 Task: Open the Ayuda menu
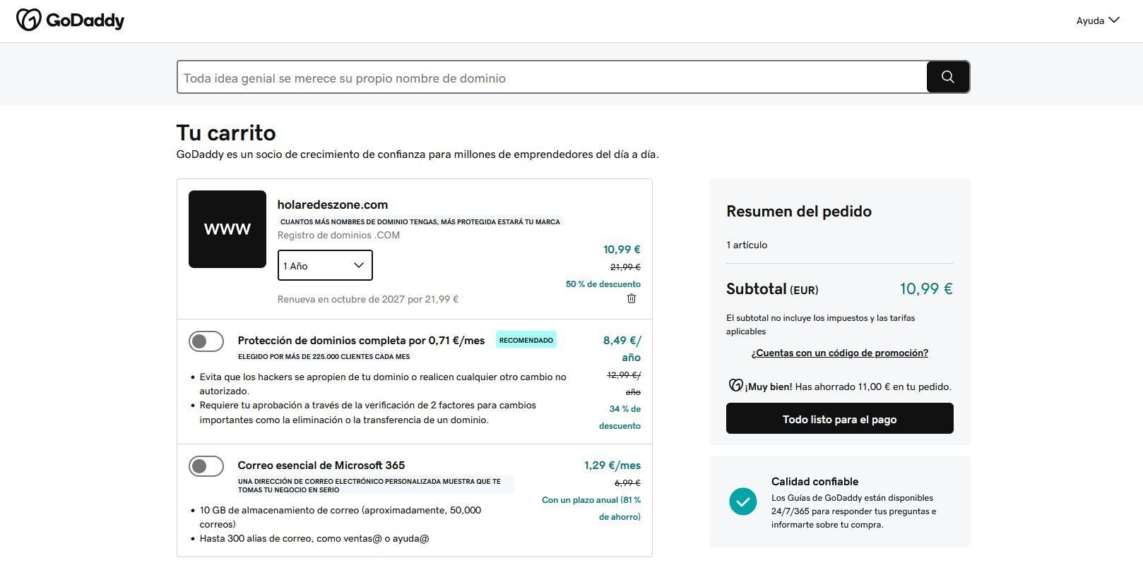pos(1098,20)
